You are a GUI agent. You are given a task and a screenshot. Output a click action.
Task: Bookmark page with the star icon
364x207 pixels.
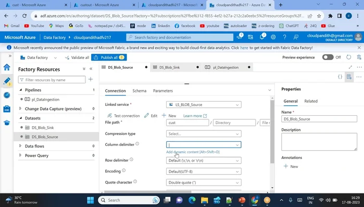[x=319, y=16]
